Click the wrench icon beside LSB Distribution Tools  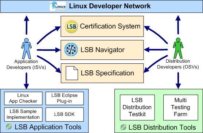(123, 127)
